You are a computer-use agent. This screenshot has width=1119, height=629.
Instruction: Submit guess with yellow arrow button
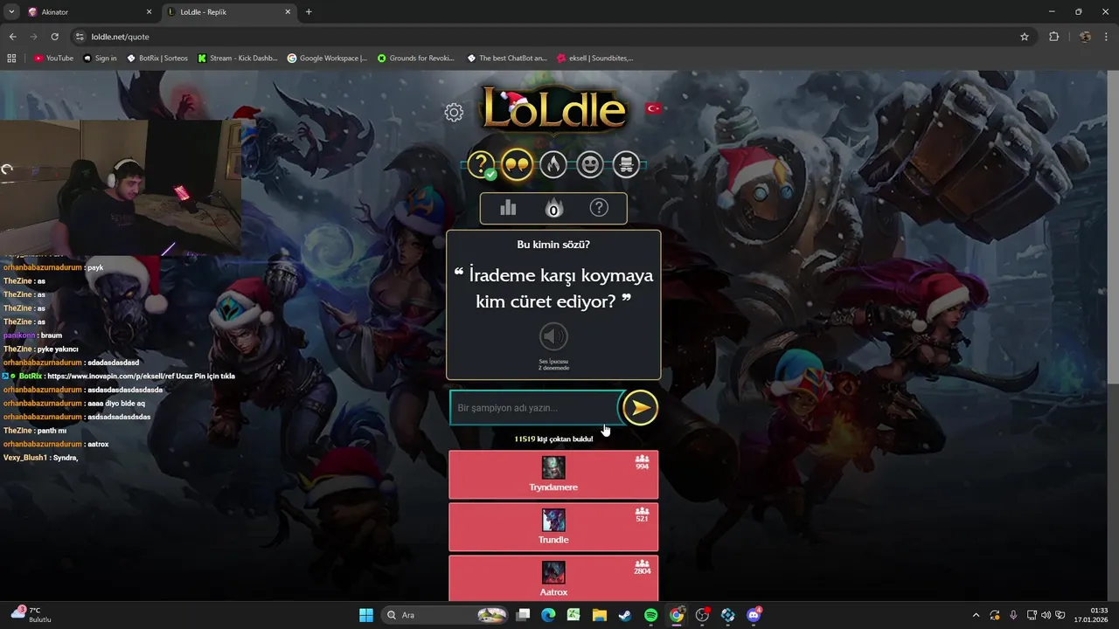[640, 408]
